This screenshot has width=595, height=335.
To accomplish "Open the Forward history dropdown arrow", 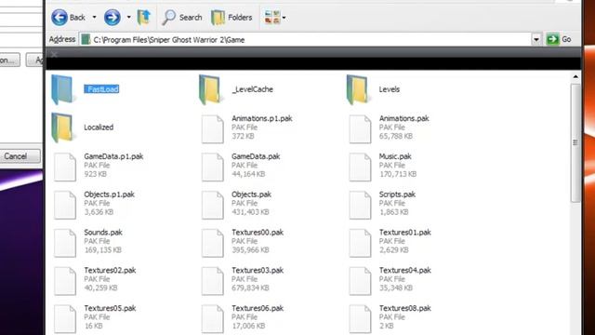I will [x=128, y=18].
